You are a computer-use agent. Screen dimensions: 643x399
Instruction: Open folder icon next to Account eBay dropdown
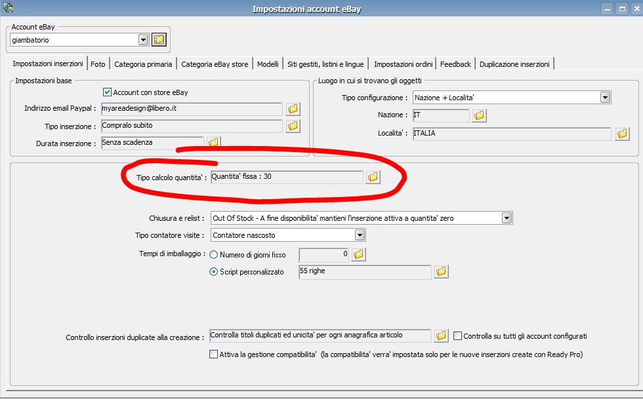click(x=159, y=40)
